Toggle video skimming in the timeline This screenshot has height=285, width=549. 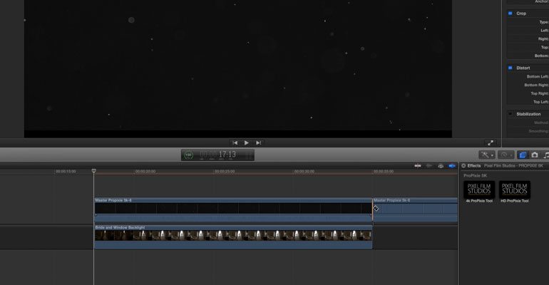418,166
